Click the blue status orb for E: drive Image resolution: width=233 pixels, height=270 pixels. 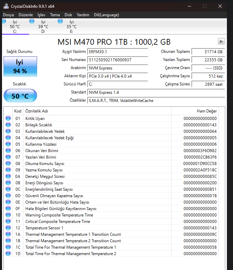pos(60,21)
